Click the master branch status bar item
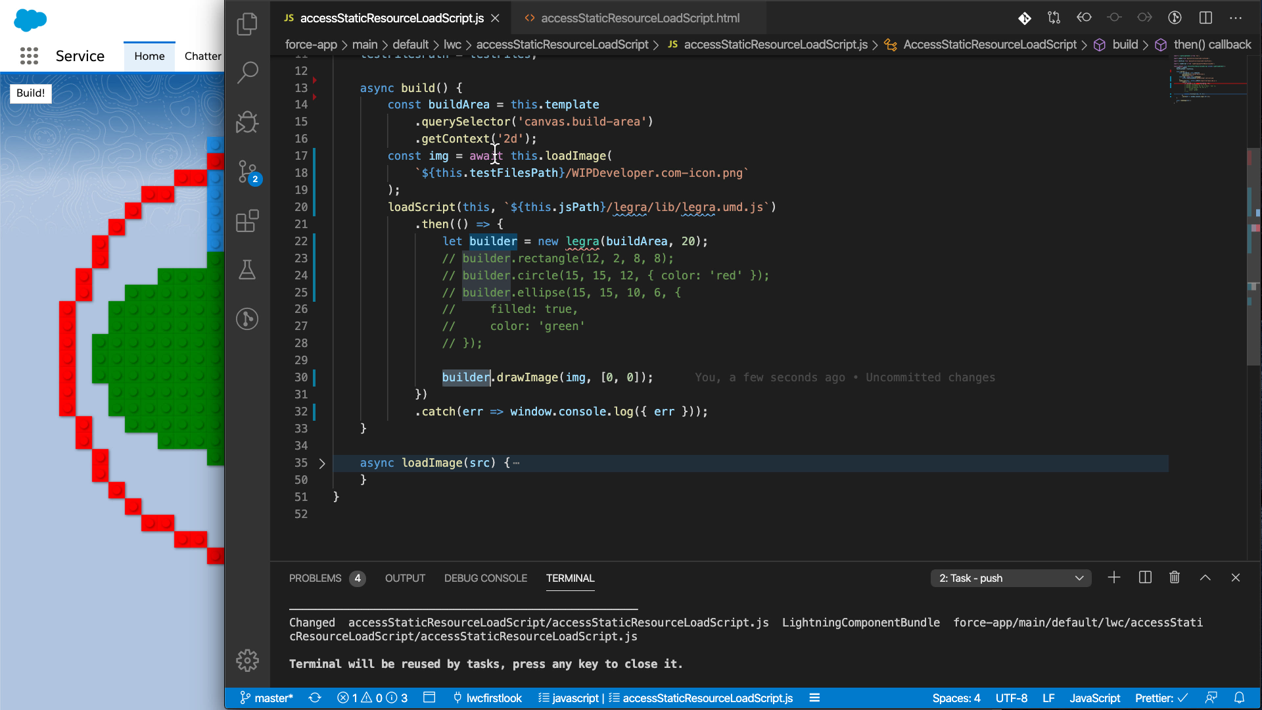 tap(269, 698)
